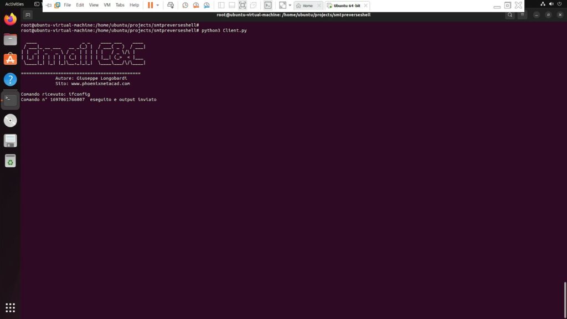Open the power options dropdown arrow

(x=158, y=5)
